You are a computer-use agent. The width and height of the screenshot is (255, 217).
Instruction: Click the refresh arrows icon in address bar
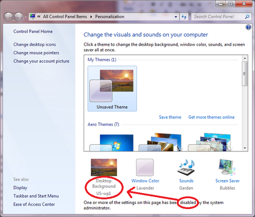(x=184, y=17)
